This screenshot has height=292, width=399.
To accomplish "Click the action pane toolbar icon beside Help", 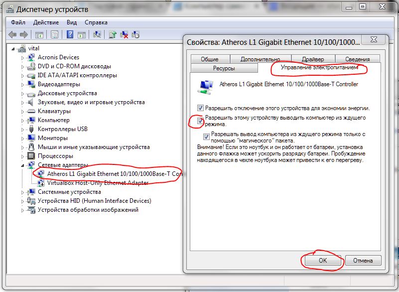I will 82,34.
